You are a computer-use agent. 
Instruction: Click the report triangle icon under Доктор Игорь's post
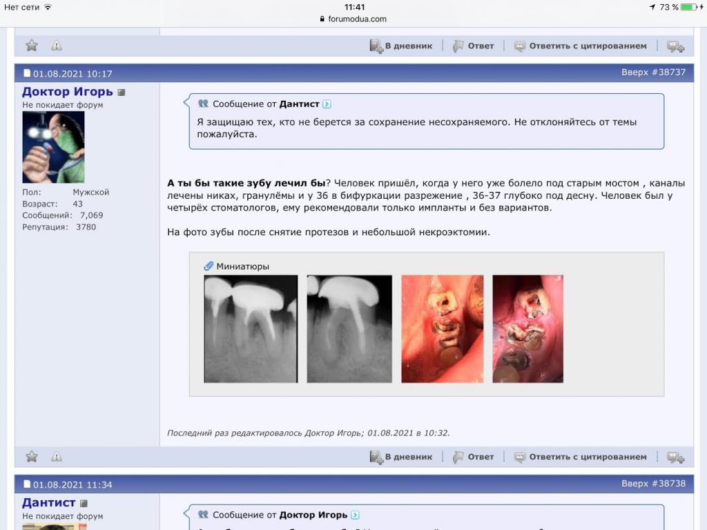click(57, 456)
